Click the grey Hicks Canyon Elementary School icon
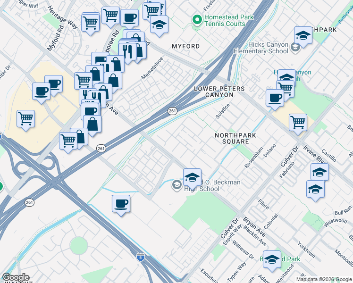This screenshot has width=353, height=283. [295, 47]
